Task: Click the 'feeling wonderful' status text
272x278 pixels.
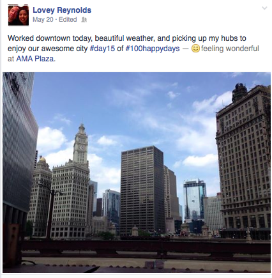Action: click(230, 49)
